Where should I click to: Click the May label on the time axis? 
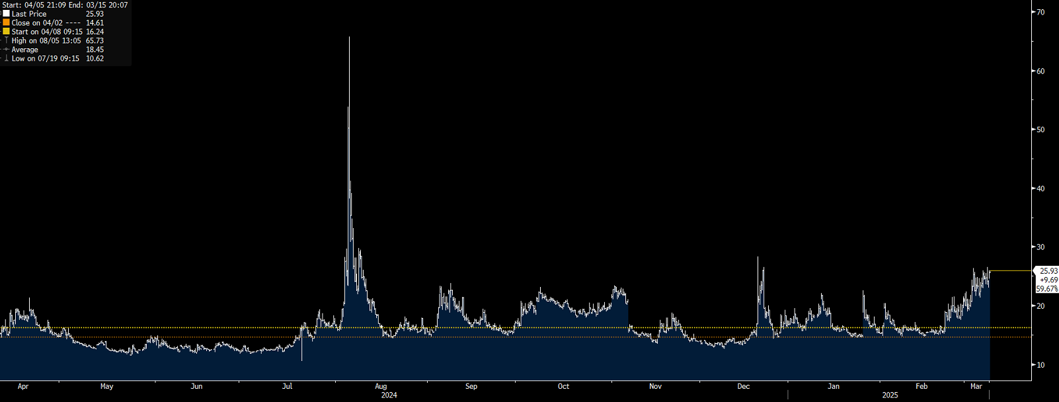tap(106, 386)
